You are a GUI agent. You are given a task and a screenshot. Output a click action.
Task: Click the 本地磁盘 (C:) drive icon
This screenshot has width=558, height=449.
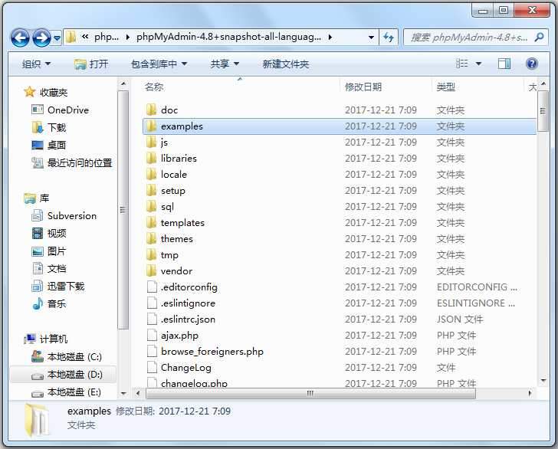pos(38,356)
